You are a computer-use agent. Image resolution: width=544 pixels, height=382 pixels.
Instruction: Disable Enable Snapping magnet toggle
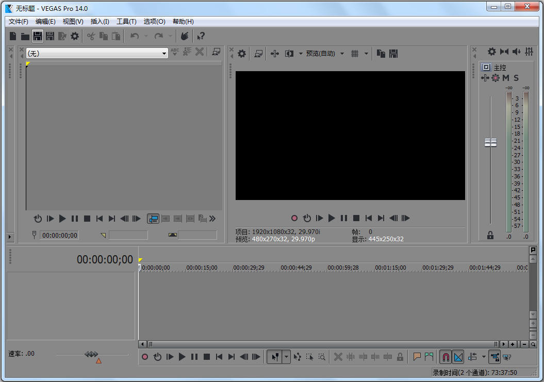pyautogui.click(x=444, y=357)
